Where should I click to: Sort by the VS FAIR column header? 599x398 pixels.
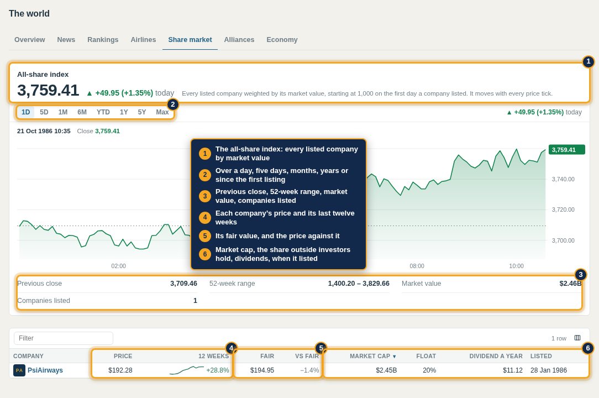(307, 356)
